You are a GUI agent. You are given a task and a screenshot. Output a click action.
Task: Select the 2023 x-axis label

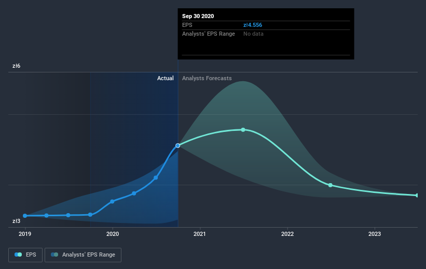[375, 234]
